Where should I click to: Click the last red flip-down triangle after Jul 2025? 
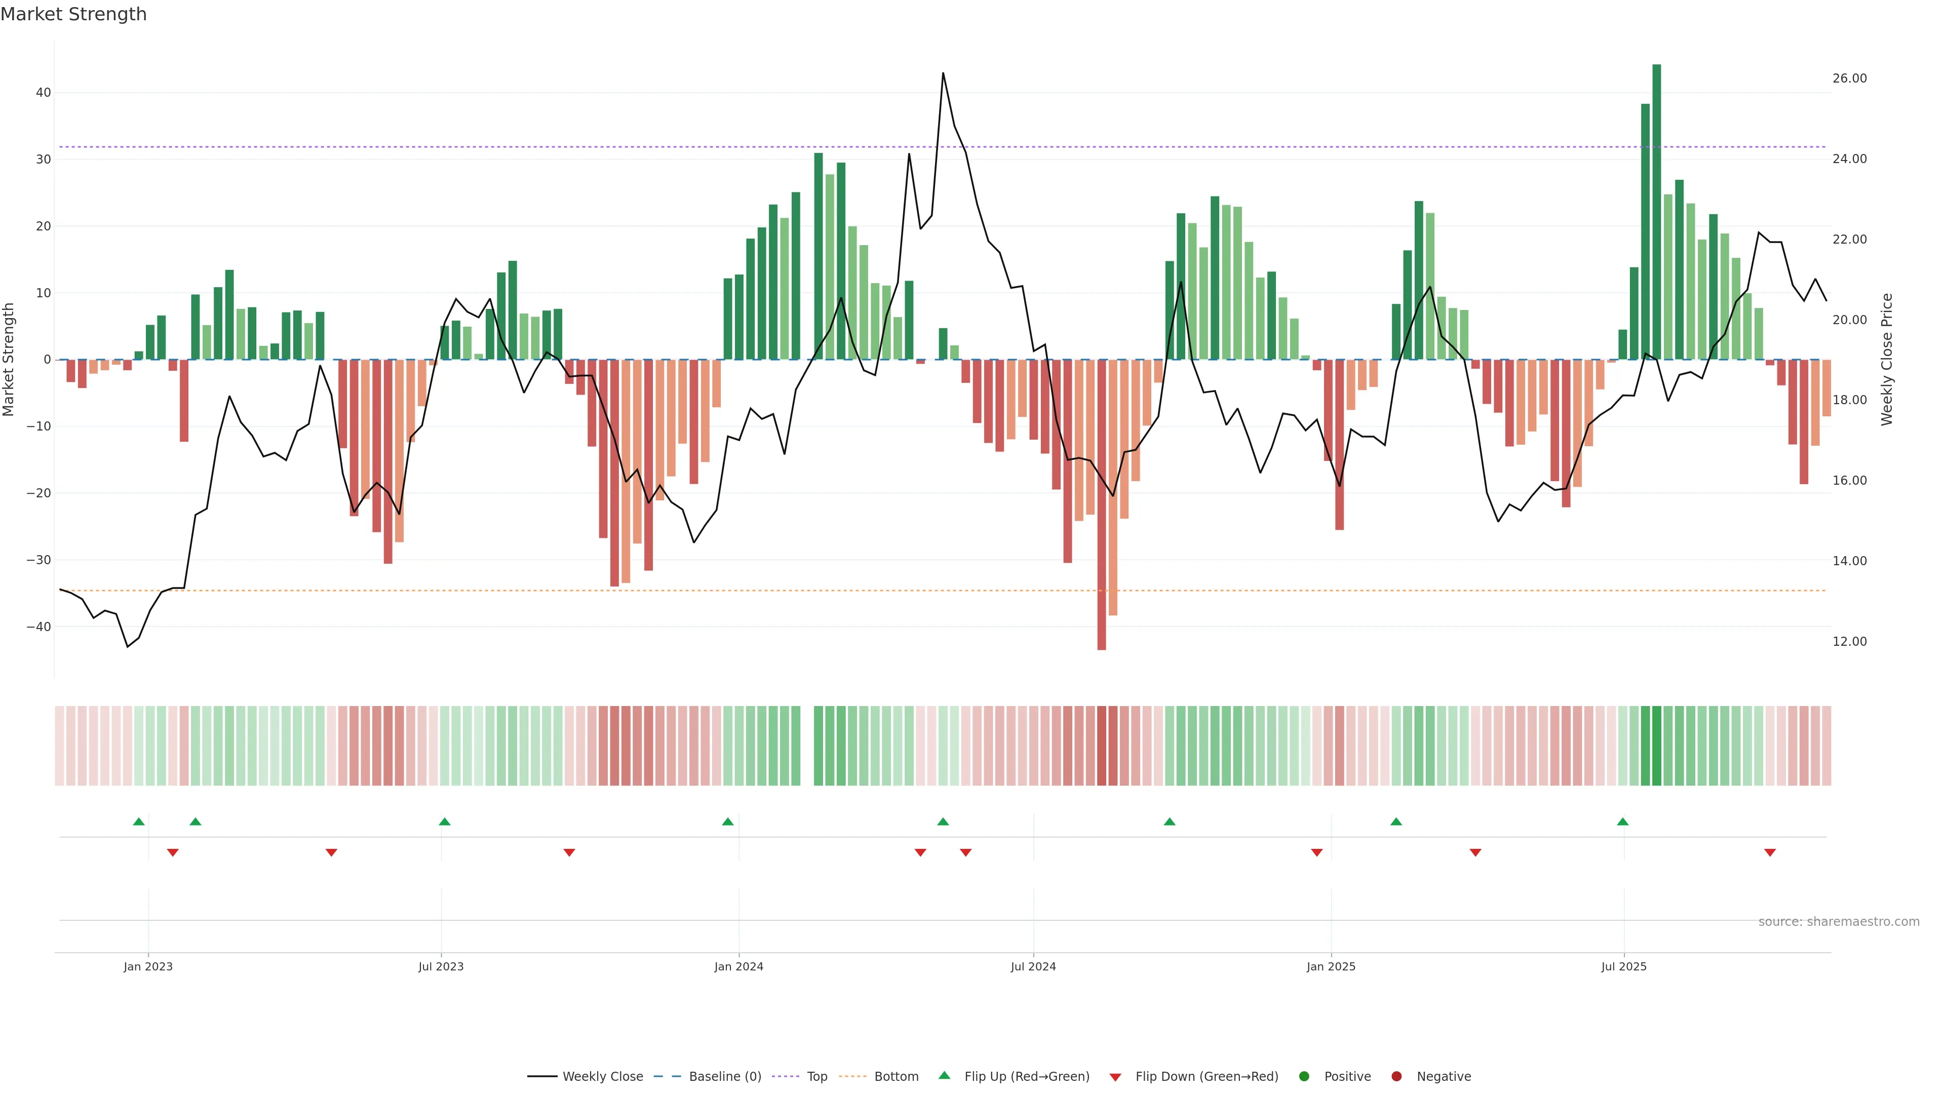pos(1770,852)
